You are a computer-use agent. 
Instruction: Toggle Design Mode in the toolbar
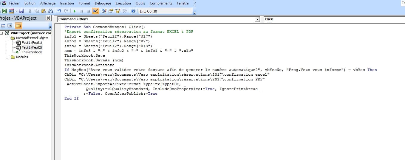[x=95, y=11]
